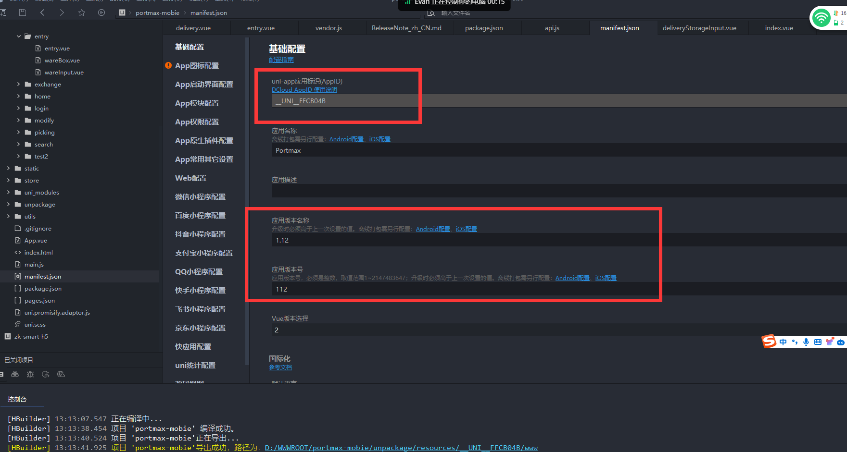847x452 pixels.
Task: Select App图标配置 in the settings menu
Action: tap(197, 65)
